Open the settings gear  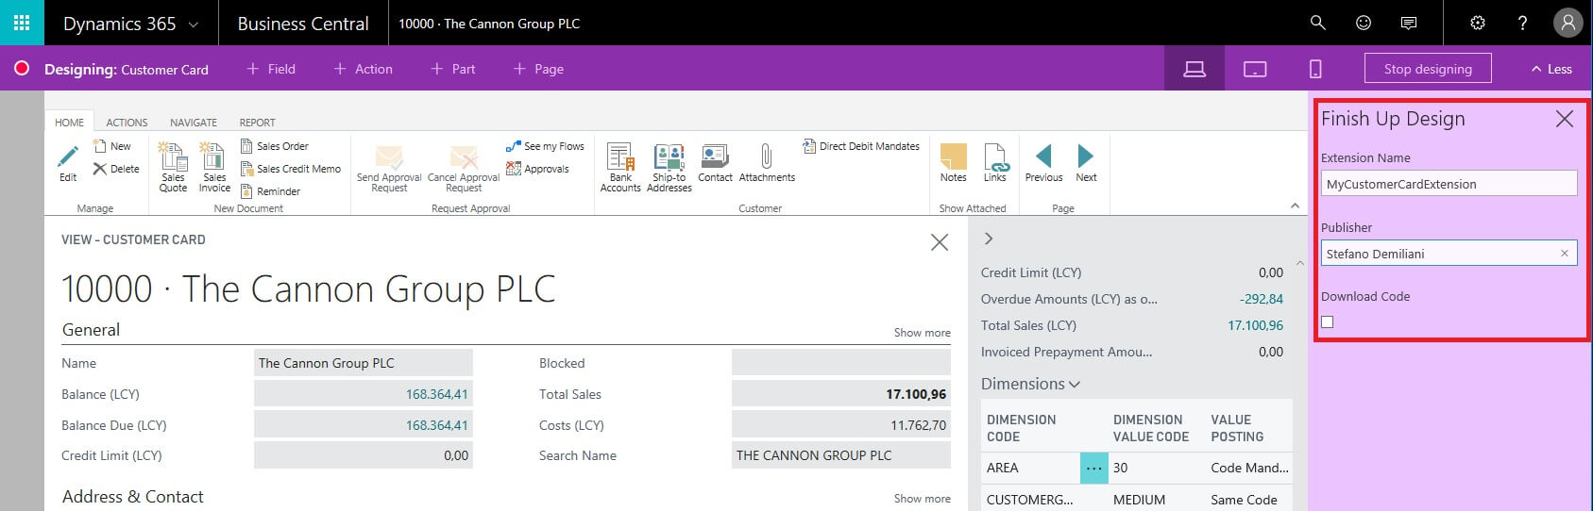1478,23
